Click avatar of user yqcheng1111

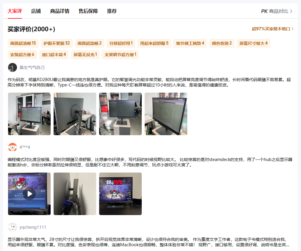pyautogui.click(x=13, y=227)
